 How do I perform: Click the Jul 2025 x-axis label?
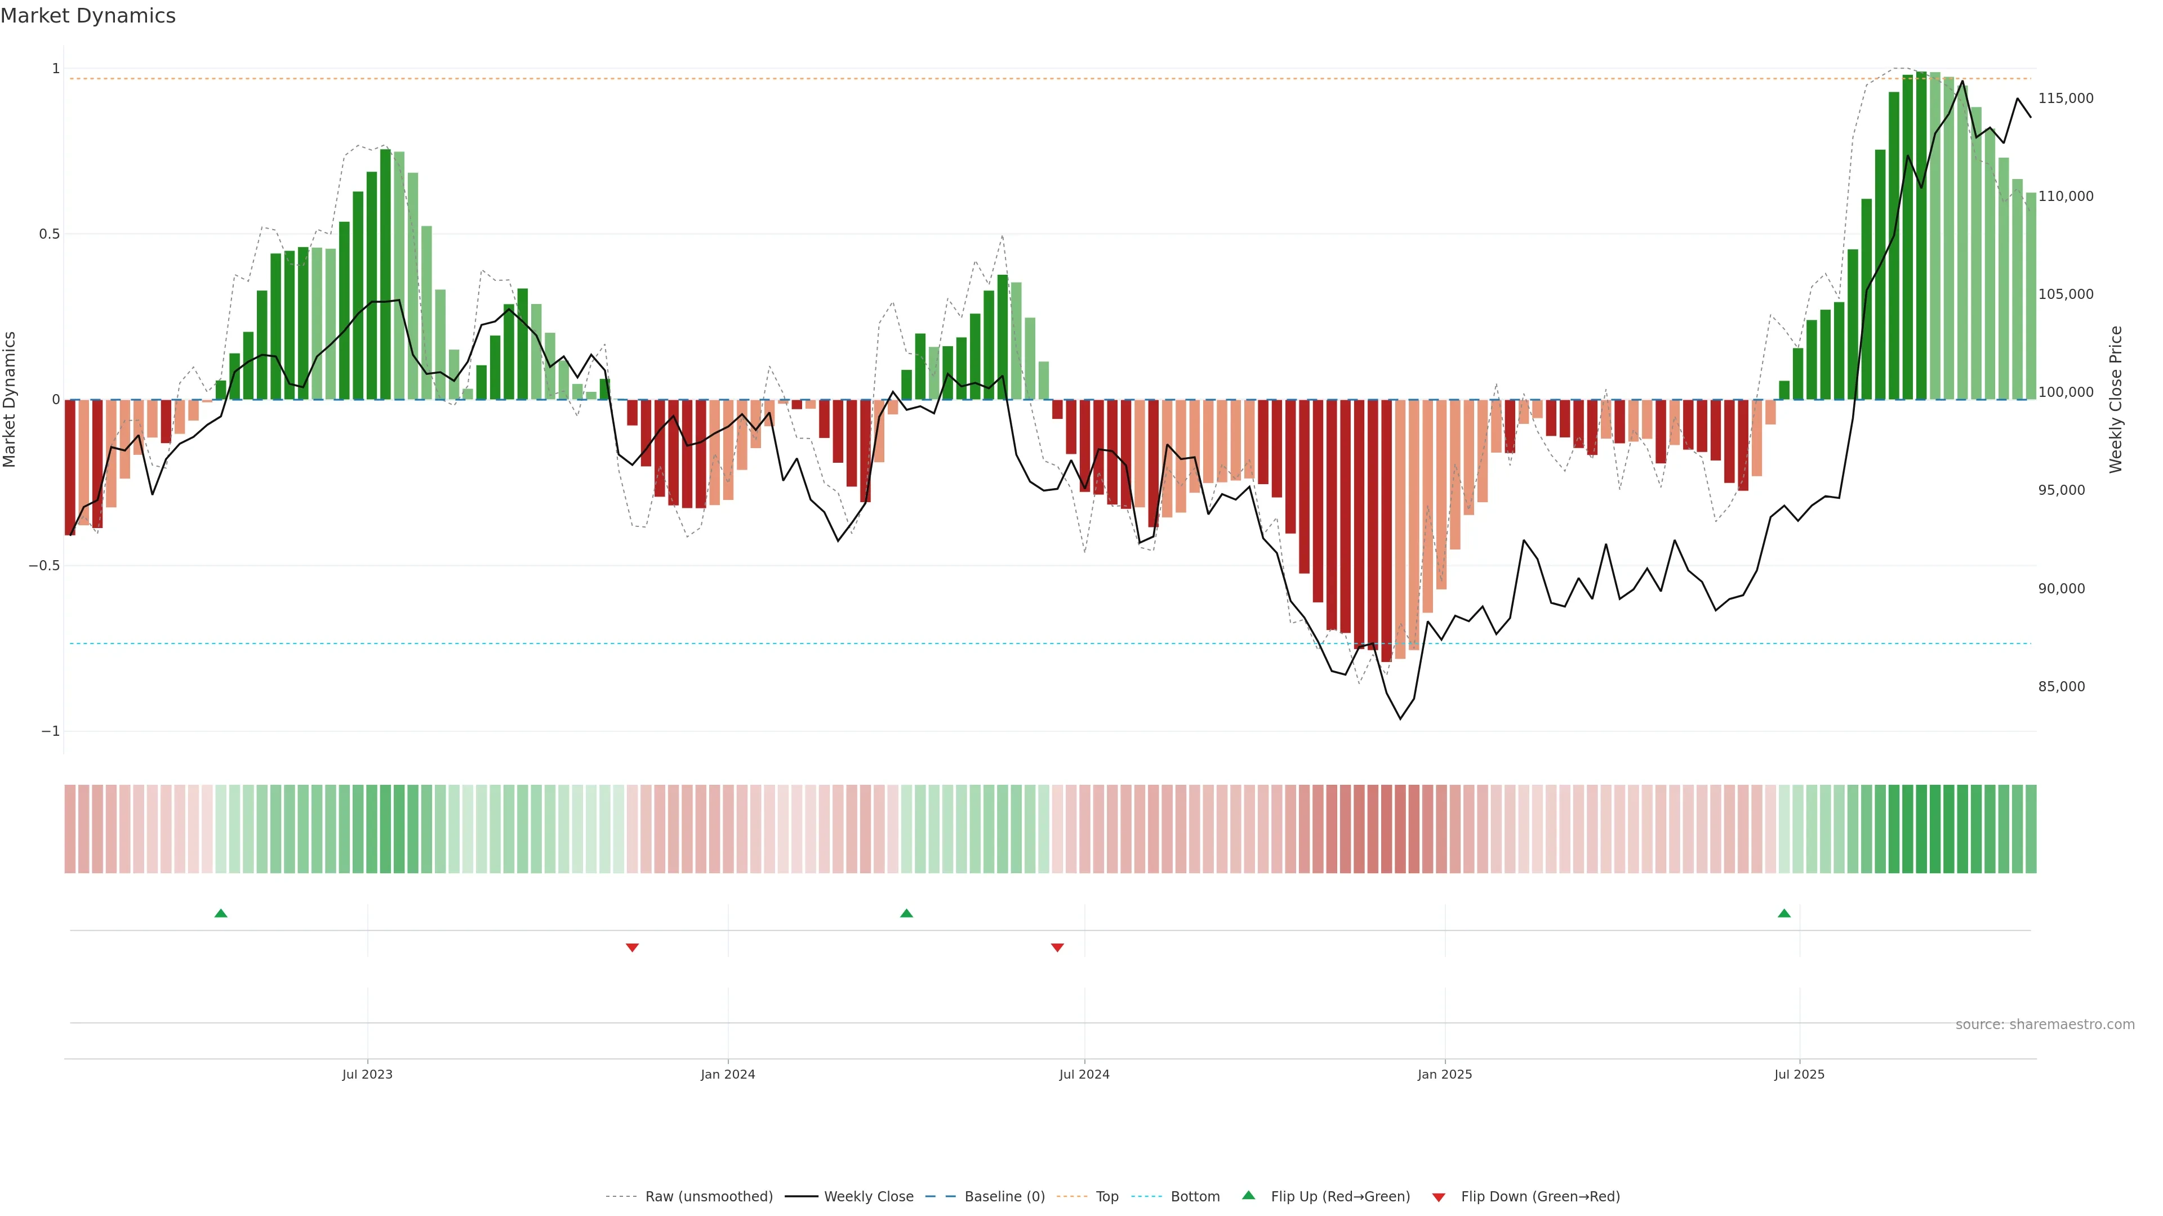click(x=1800, y=1074)
